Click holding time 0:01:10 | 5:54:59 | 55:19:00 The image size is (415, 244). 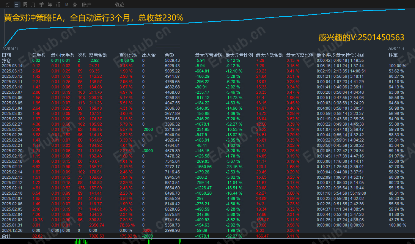tap(341, 193)
